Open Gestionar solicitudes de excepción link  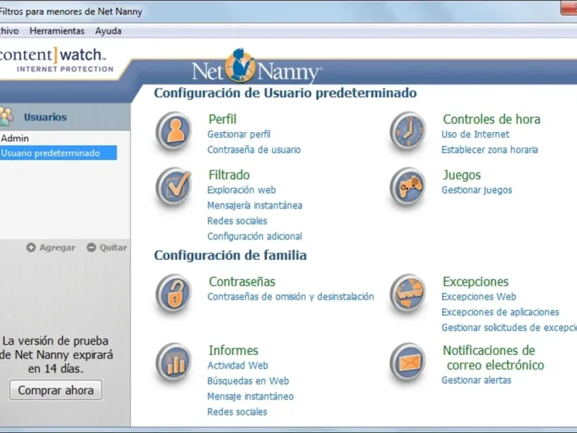509,328
